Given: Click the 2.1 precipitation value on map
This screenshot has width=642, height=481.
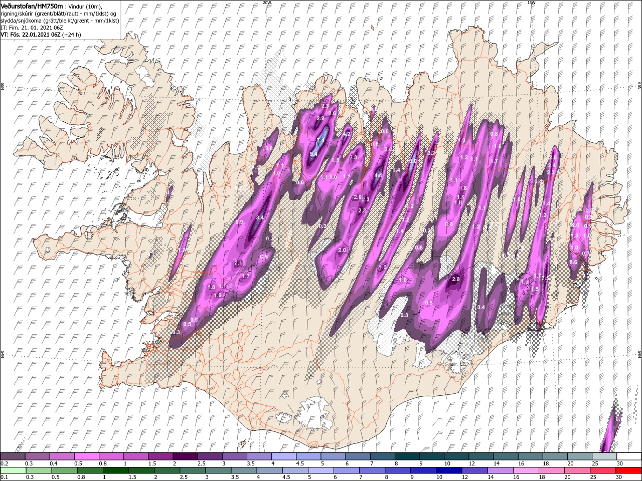Looking at the screenshot, I should (x=238, y=263).
